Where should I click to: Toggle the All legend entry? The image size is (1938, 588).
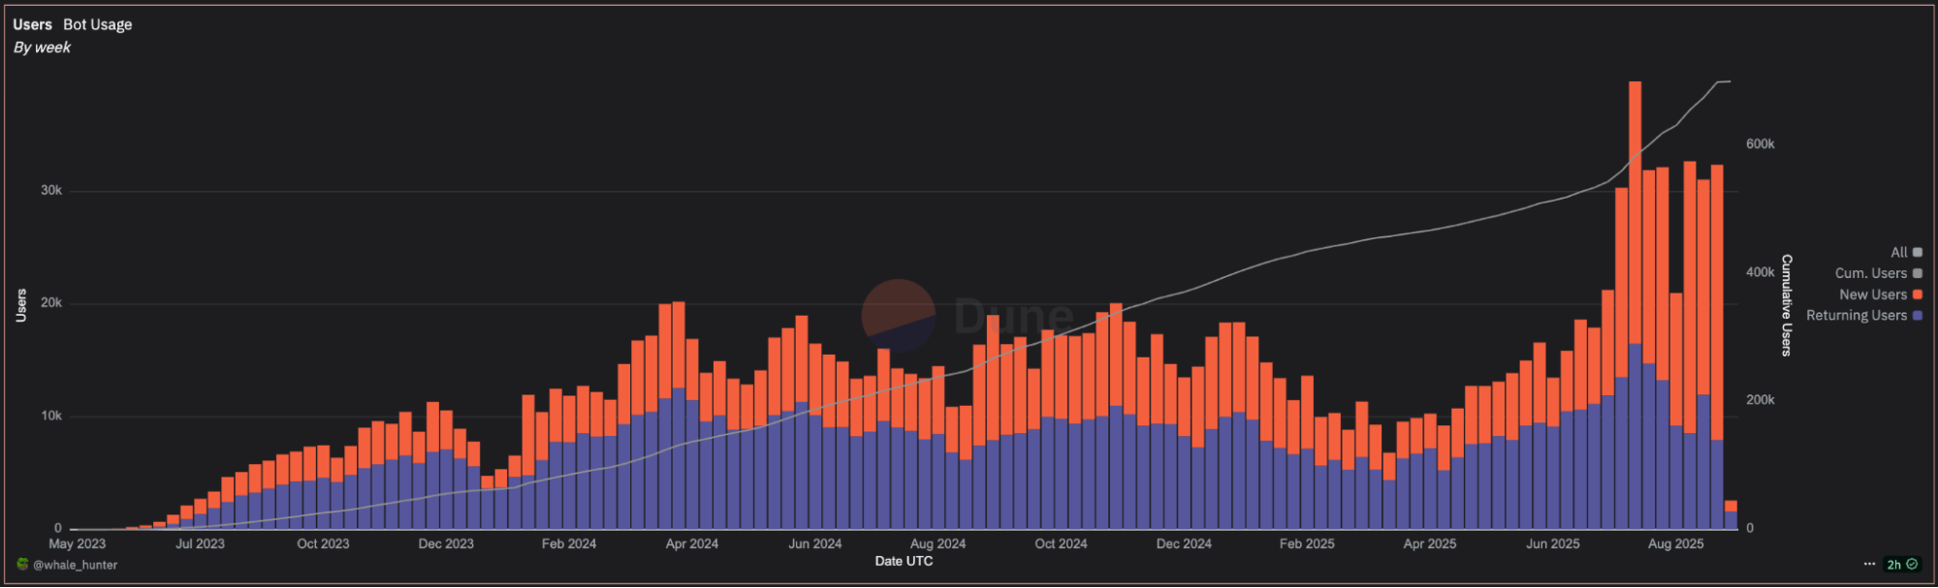click(x=1905, y=252)
